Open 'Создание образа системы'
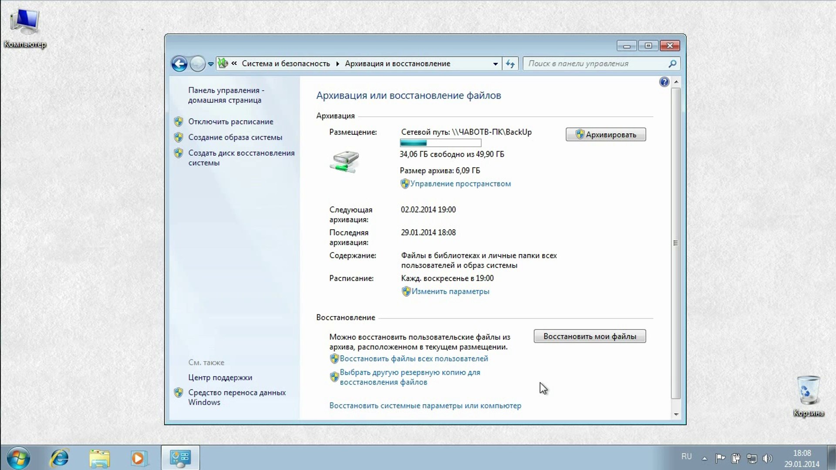The width and height of the screenshot is (836, 470). point(235,137)
